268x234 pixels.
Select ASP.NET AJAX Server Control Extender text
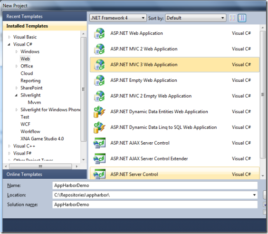coord(149,159)
